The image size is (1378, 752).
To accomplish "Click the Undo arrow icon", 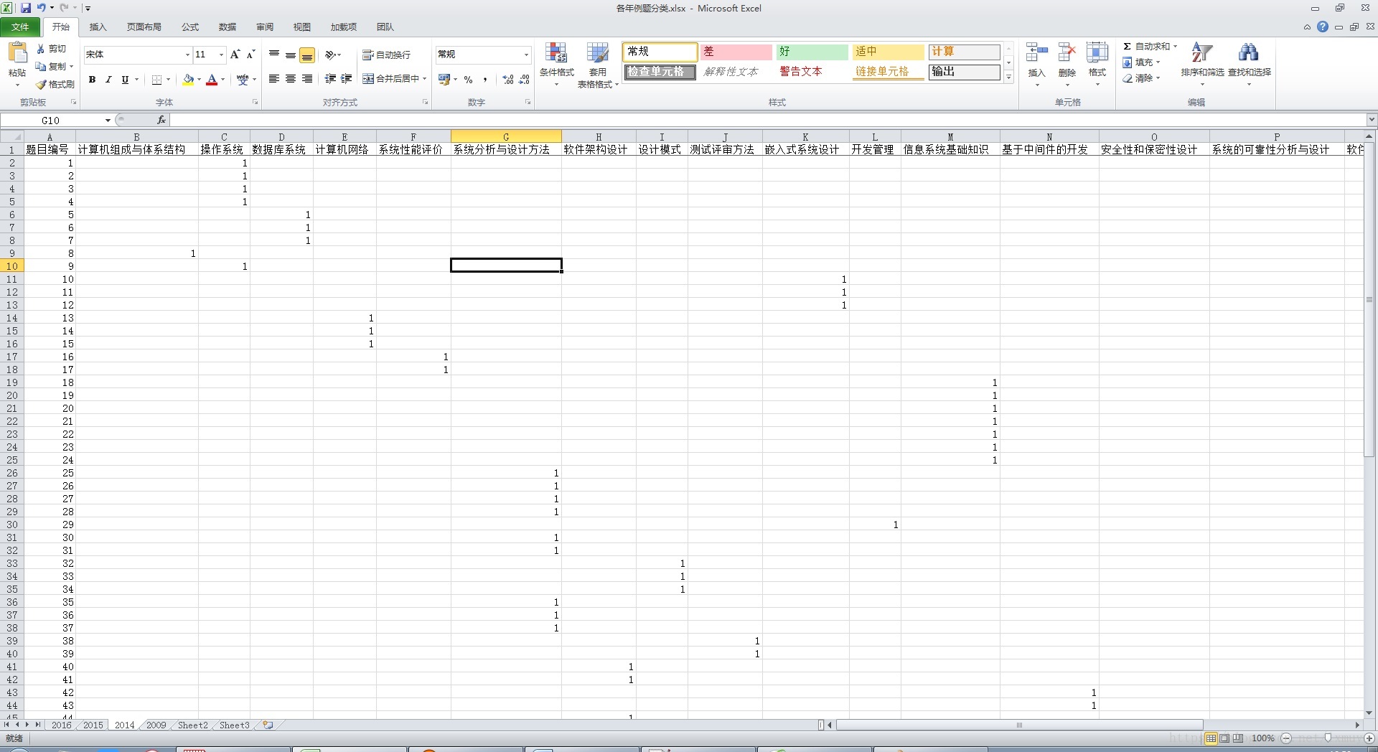I will 41,8.
